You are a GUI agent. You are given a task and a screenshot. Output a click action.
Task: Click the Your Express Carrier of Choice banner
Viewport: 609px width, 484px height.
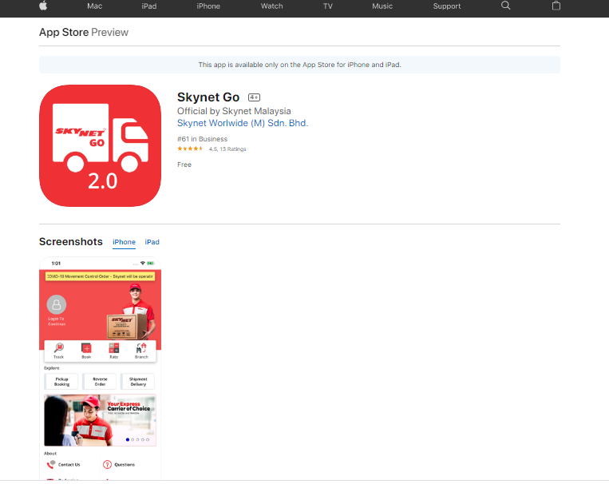click(100, 420)
